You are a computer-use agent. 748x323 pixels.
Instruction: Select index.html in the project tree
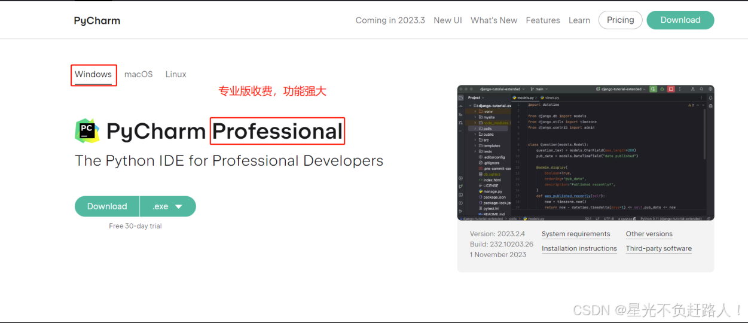click(x=490, y=180)
